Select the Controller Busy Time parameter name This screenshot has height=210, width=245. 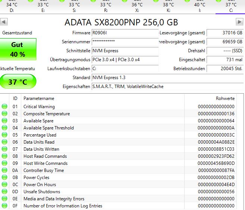click(x=44, y=170)
